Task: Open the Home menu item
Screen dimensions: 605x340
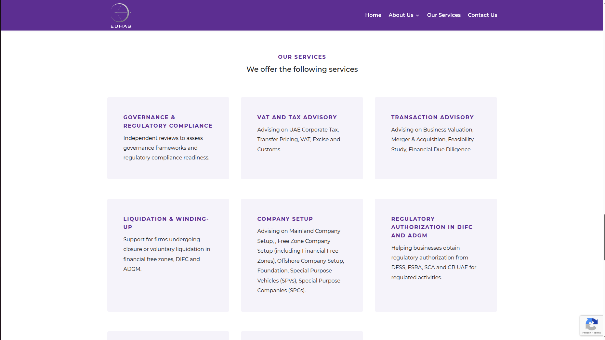Action: pos(373,15)
